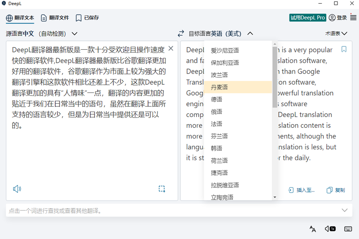Click scrollbar up arrow in language list
The width and height of the screenshot is (359, 239).
pyautogui.click(x=275, y=44)
